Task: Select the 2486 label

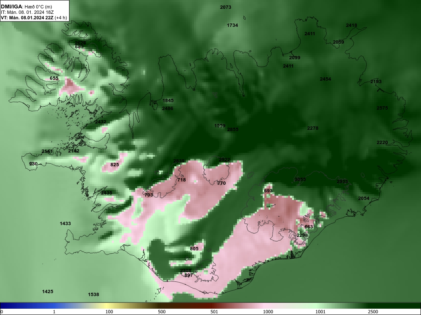Action: pos(168,108)
